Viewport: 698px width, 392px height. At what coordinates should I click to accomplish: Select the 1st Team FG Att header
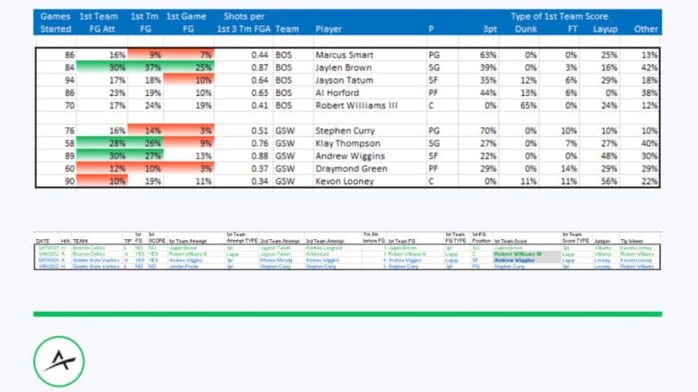98,23
